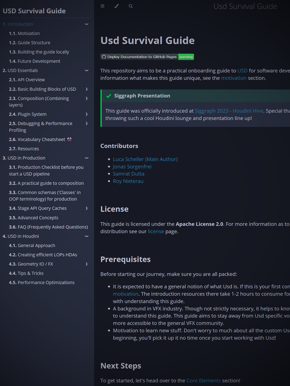The height and width of the screenshot is (386, 290).
Task: Follow the motivation link under Prerequisites
Action: (x=126, y=294)
